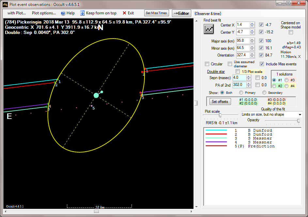308x217 pixels.
Task: Toggle the Center Y fit checkbox
Action: pos(261,32)
